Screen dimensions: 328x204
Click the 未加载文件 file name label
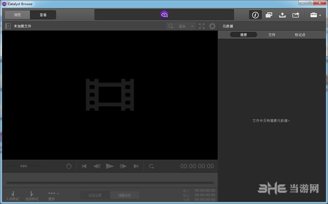point(22,26)
